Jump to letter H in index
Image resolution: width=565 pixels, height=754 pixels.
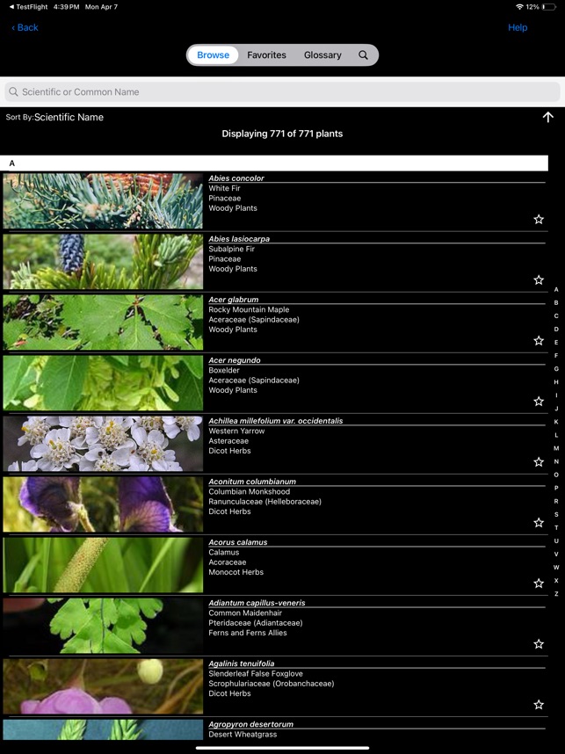pyautogui.click(x=556, y=382)
